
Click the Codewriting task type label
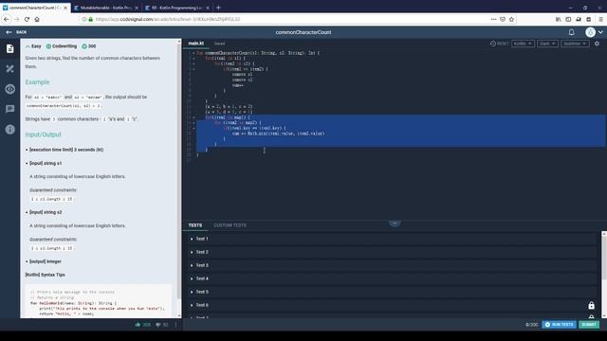[62, 46]
